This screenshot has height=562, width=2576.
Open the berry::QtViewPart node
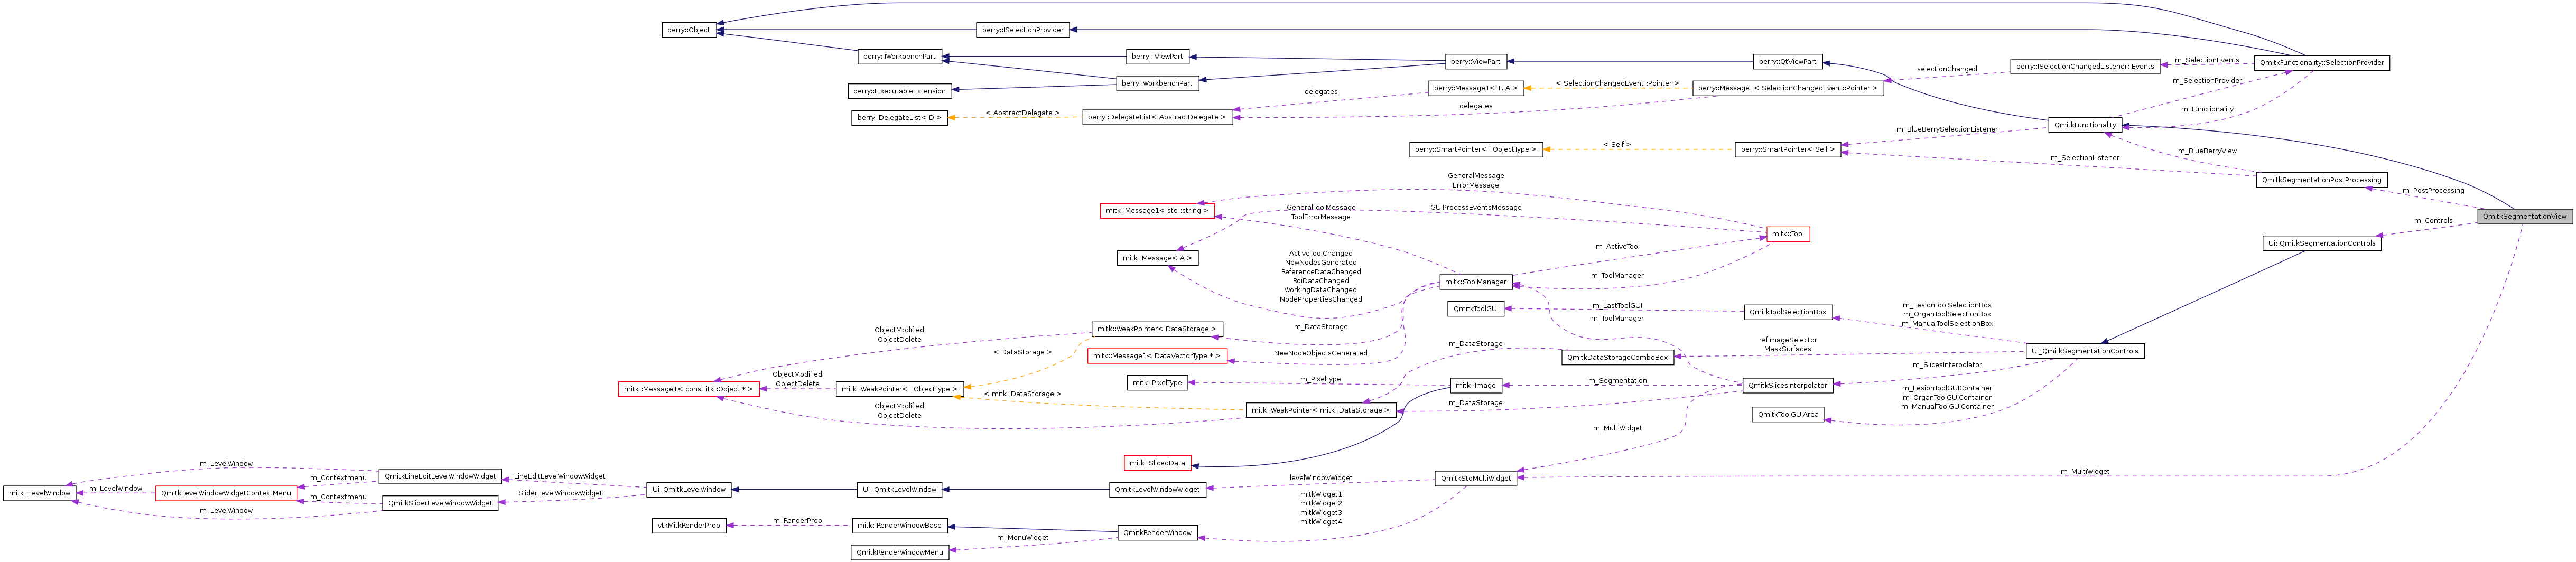(1787, 61)
